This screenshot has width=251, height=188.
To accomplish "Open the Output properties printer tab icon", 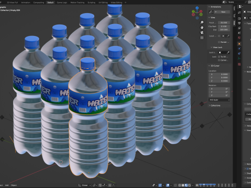I will pyautogui.click(x=239, y=23).
